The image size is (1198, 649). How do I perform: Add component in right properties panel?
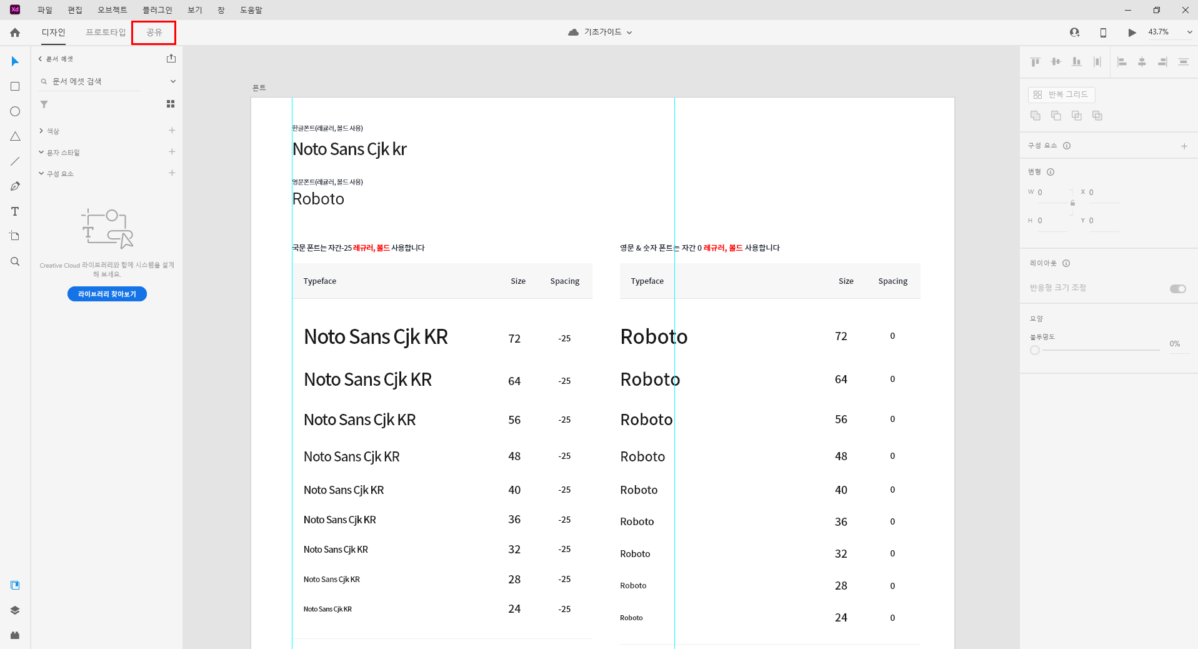[1184, 146]
